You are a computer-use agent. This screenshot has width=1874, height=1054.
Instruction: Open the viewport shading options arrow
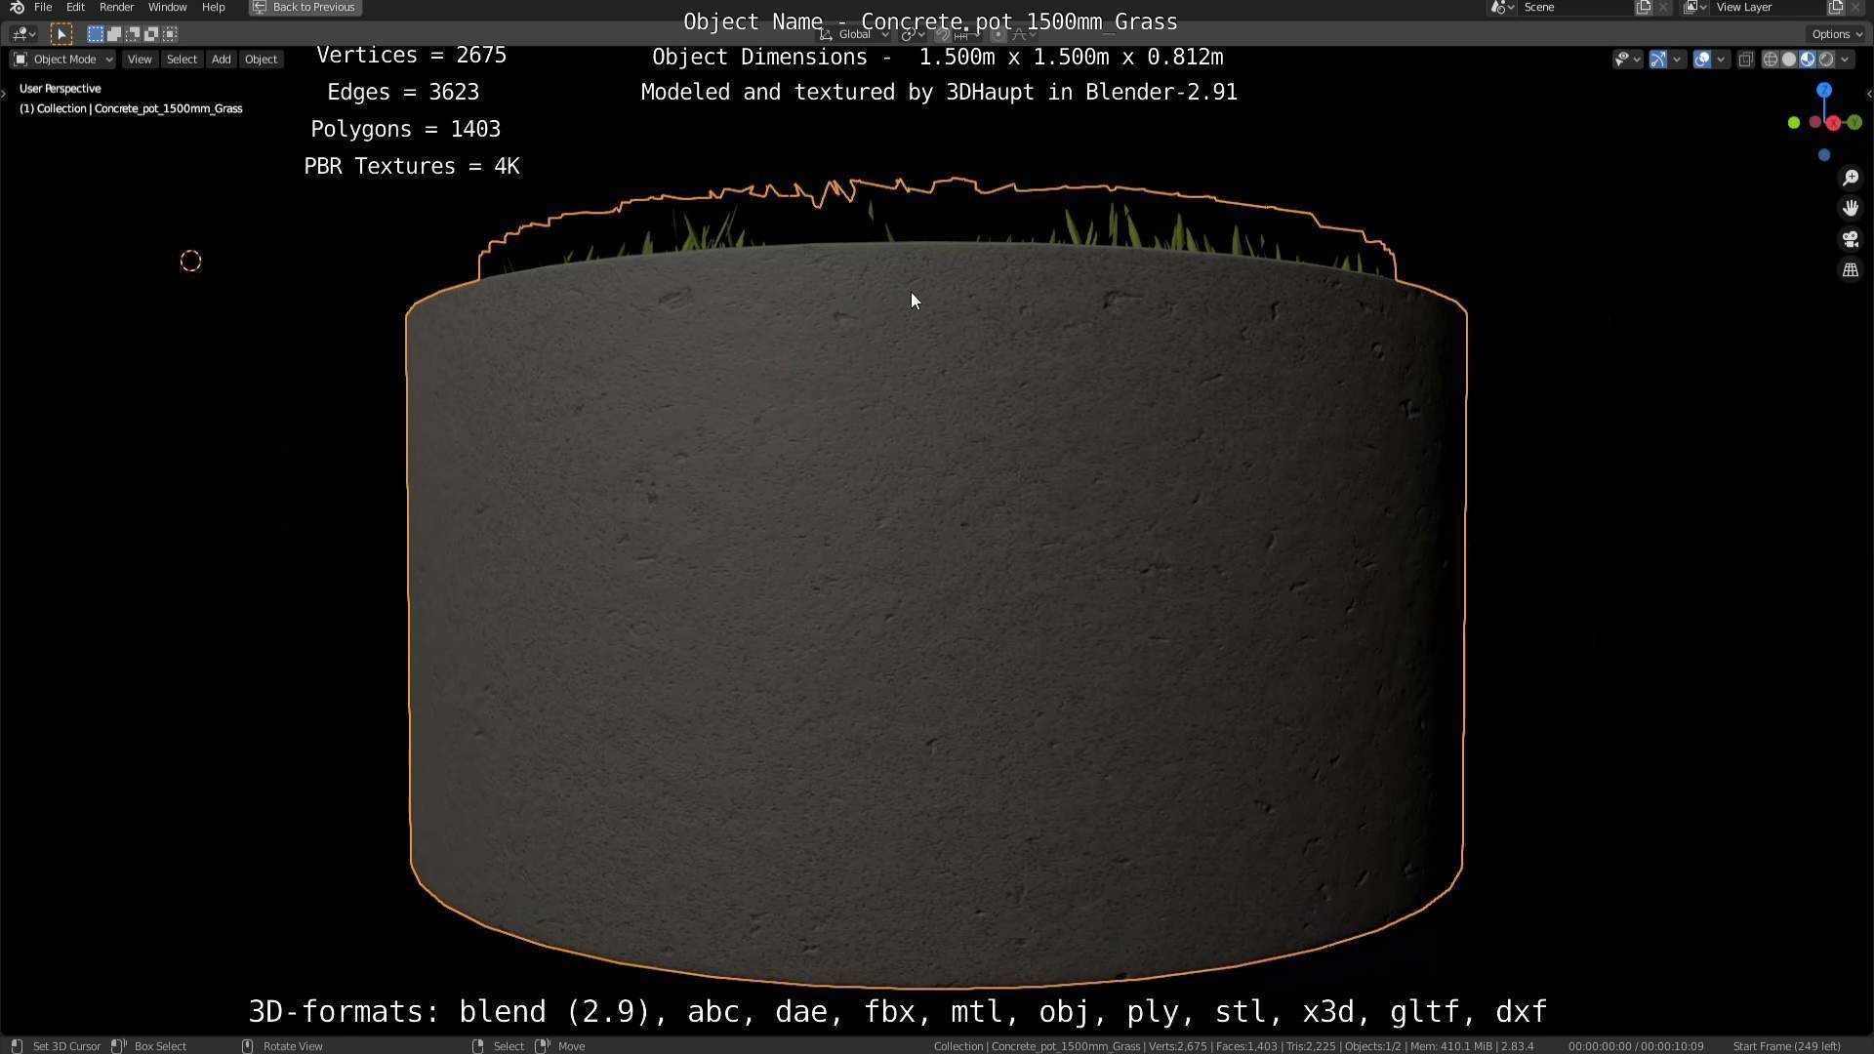coord(1845,60)
